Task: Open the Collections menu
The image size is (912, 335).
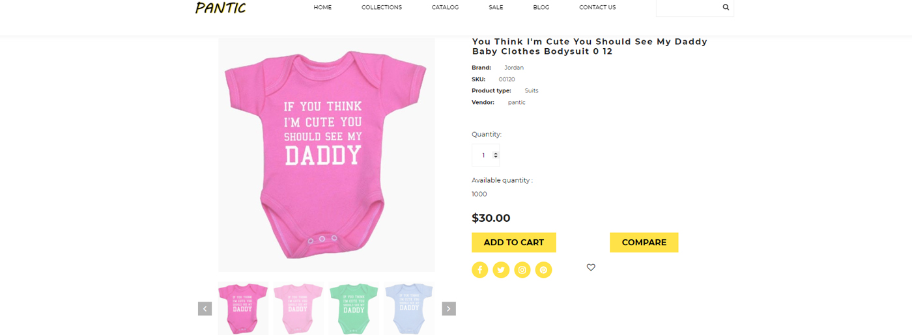Action: [x=382, y=8]
